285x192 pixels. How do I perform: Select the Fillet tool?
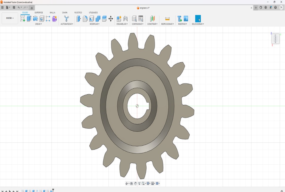85,19
